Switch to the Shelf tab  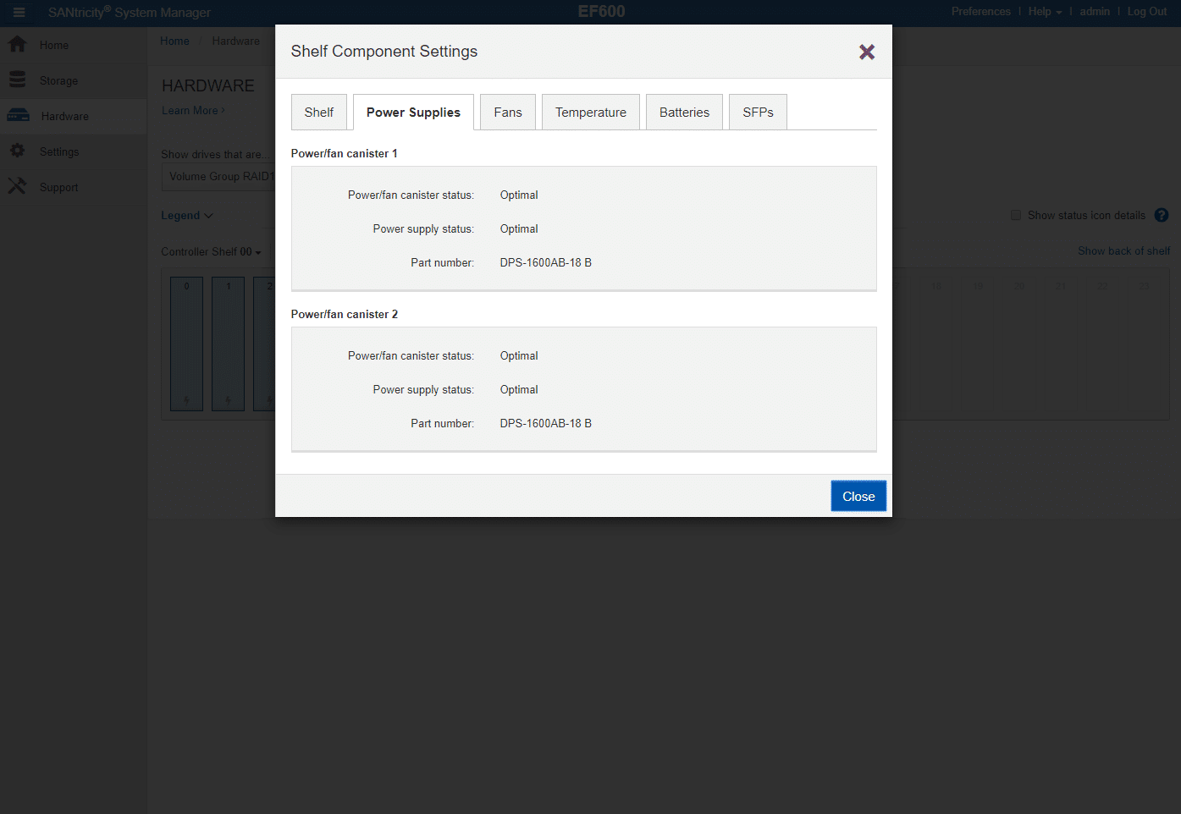pyautogui.click(x=319, y=113)
